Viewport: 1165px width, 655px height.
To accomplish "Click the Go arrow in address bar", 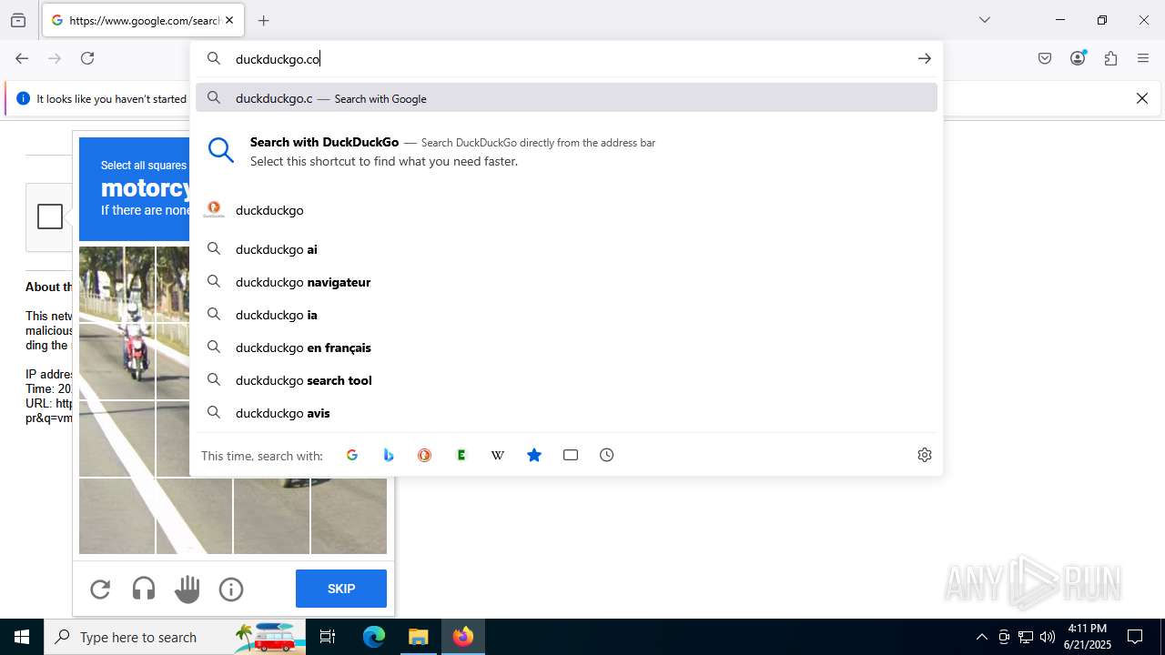I will pyautogui.click(x=924, y=58).
